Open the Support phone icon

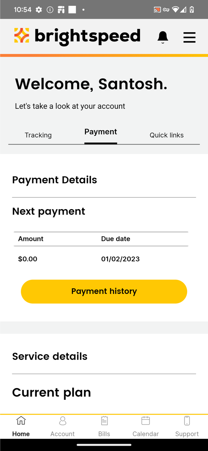187,421
